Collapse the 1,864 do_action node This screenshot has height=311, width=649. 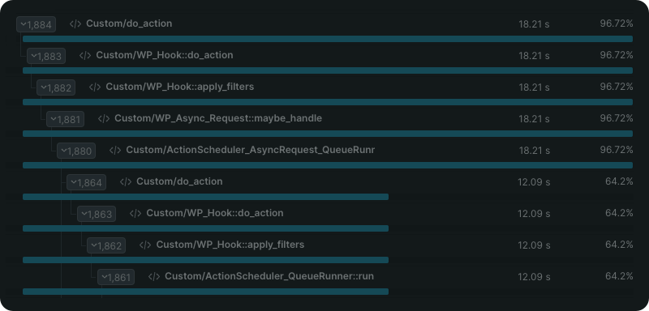coord(87,182)
